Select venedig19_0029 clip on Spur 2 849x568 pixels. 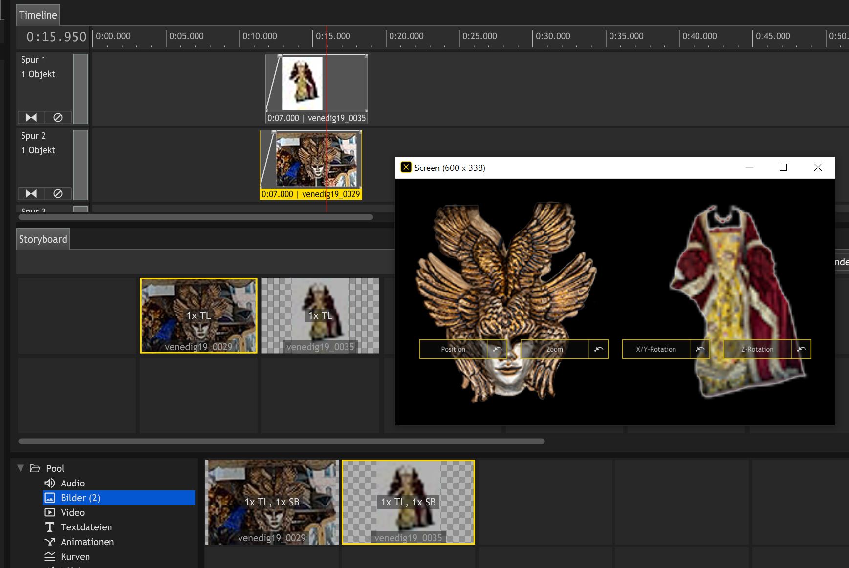[311, 165]
